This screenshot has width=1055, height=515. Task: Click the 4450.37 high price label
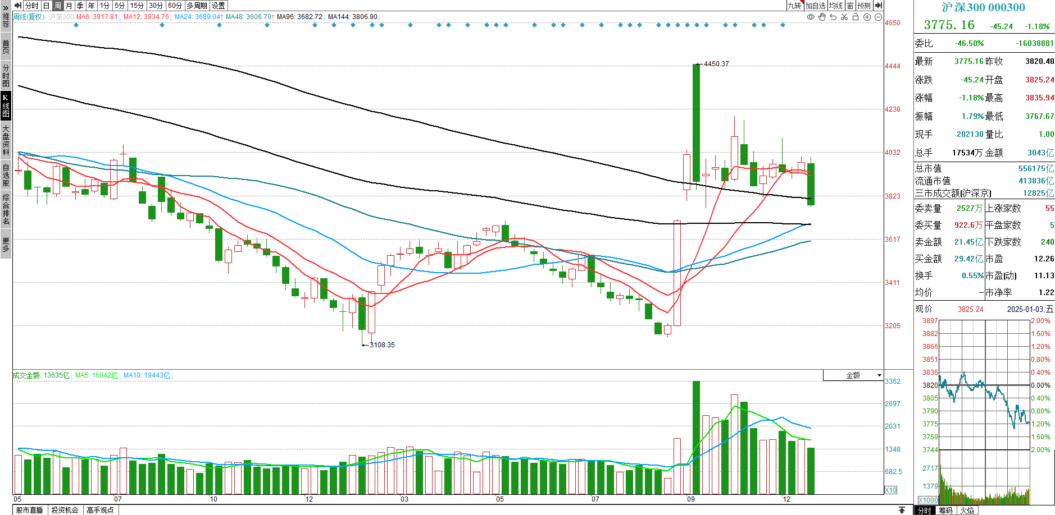(716, 64)
